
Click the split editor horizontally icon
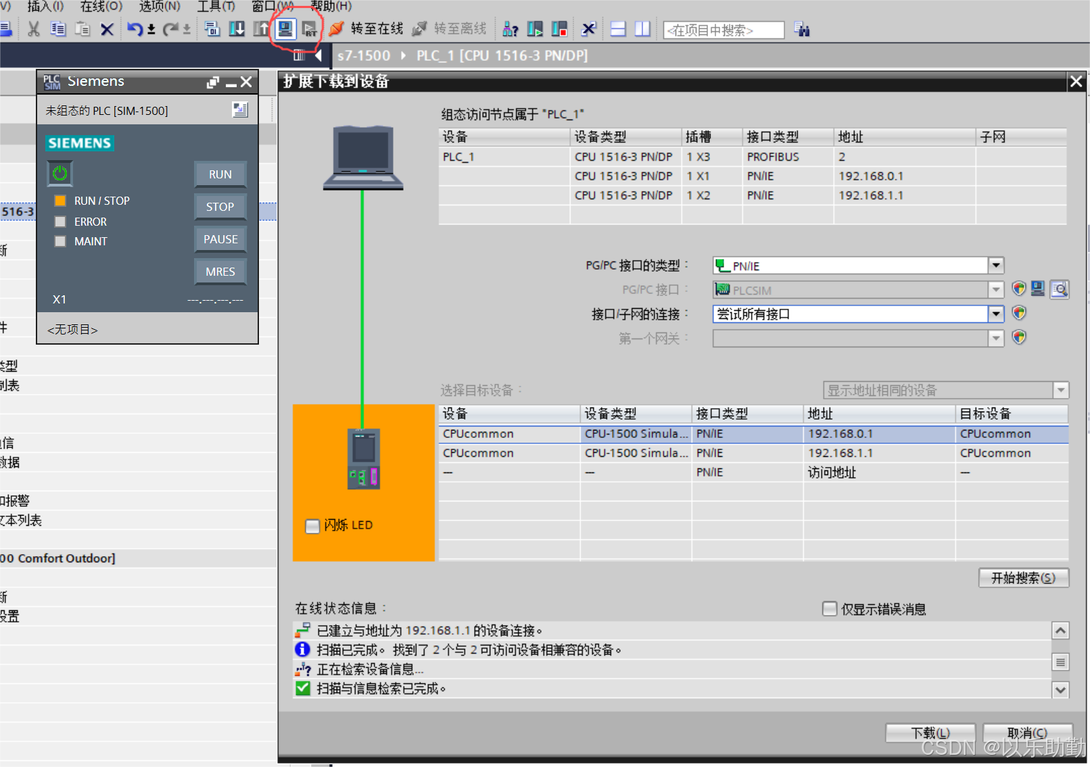pyautogui.click(x=618, y=29)
